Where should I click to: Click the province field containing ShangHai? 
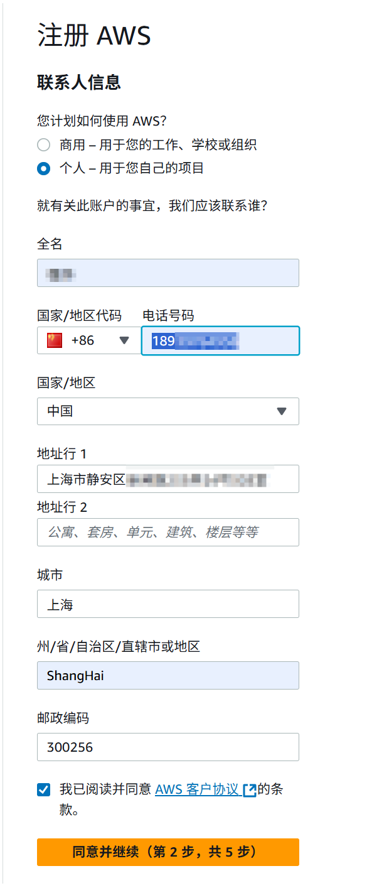coord(168,676)
